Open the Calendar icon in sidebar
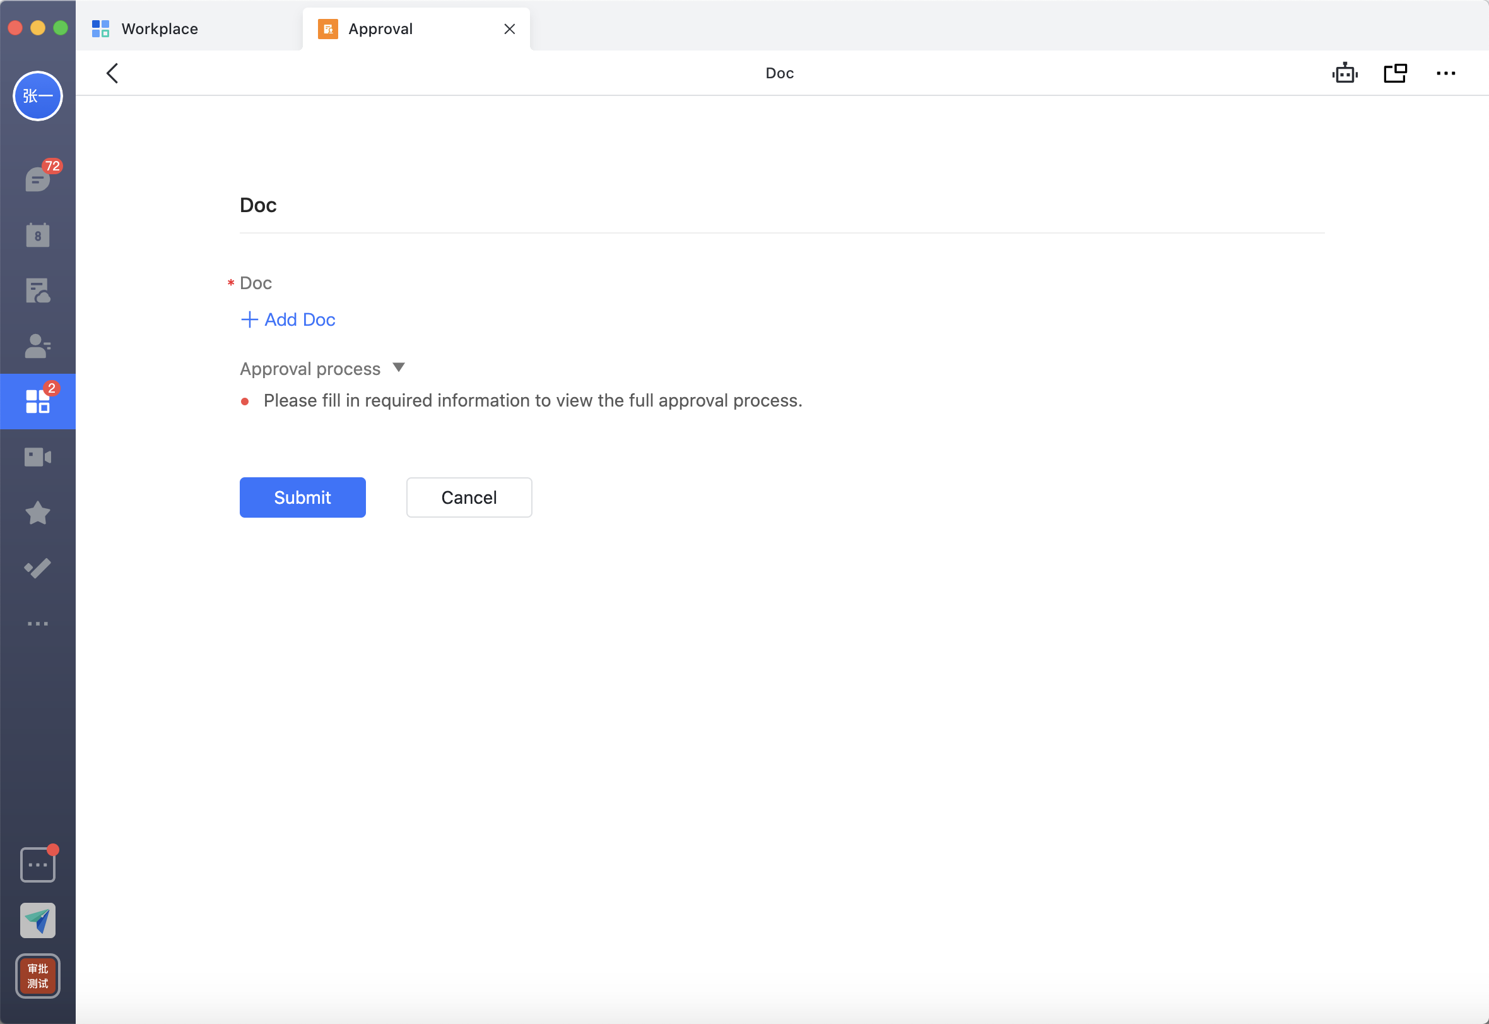The height and width of the screenshot is (1024, 1489). (38, 235)
